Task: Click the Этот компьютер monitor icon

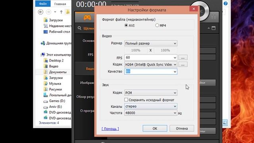Action: point(43,55)
